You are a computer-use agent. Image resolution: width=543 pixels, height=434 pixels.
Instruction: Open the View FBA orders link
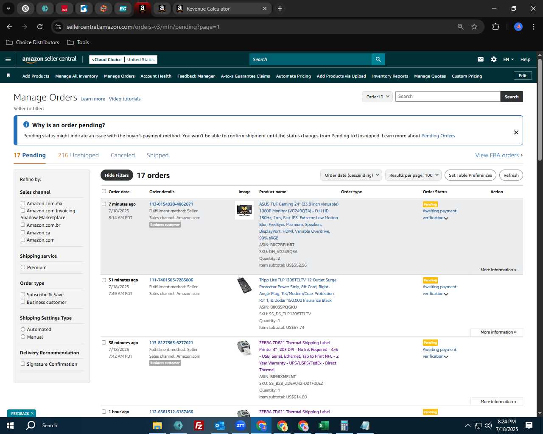(x=499, y=155)
